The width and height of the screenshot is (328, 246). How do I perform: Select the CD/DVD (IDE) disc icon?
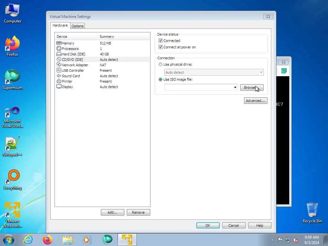[x=59, y=59]
